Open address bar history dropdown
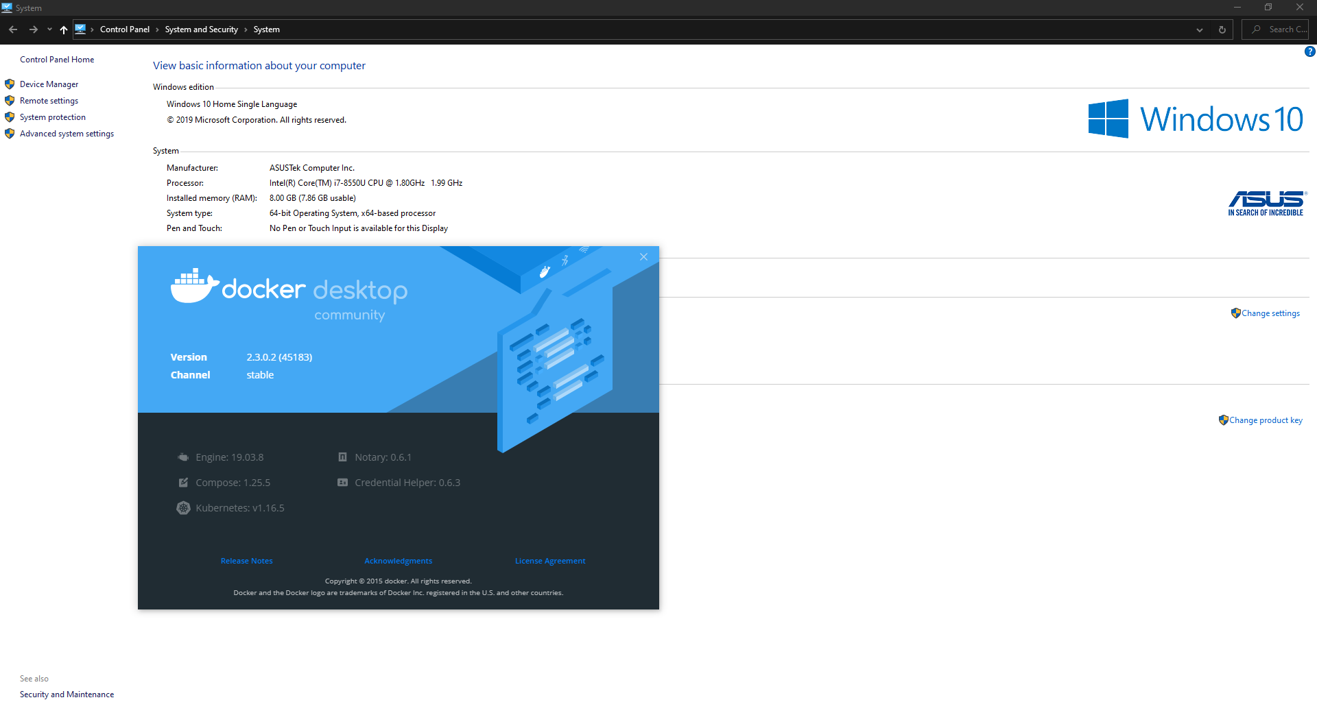Image resolution: width=1317 pixels, height=713 pixels. click(1200, 29)
